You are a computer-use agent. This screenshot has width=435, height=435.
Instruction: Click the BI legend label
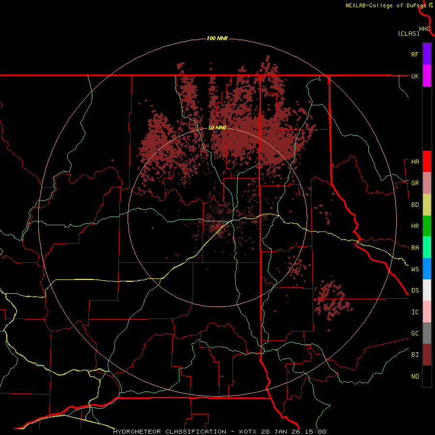pos(415,355)
